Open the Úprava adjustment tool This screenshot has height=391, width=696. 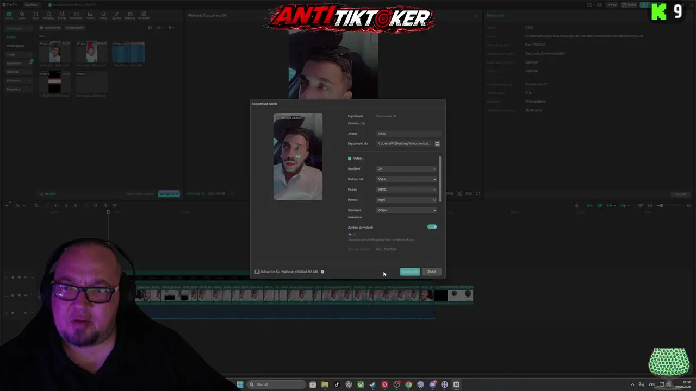116,15
